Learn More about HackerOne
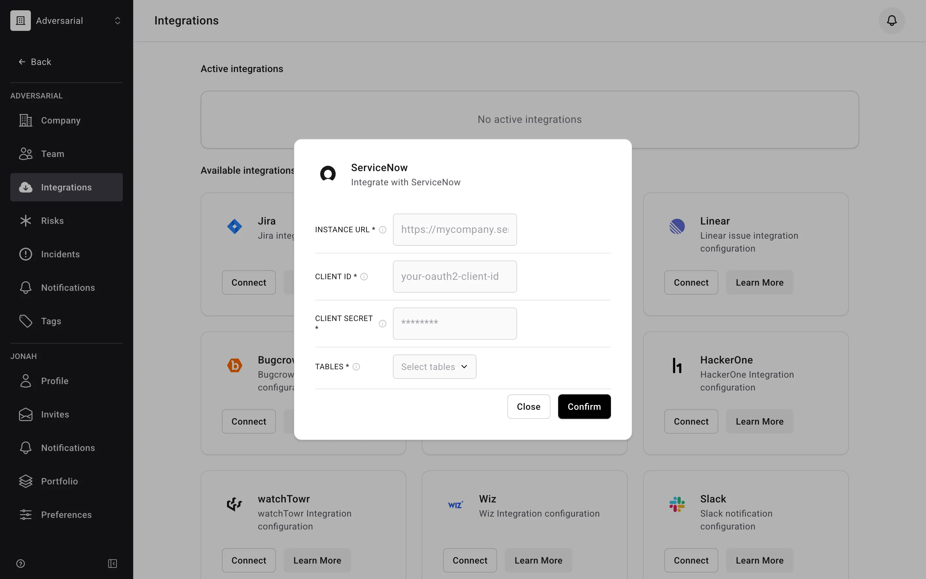This screenshot has height=579, width=926. coord(759,421)
